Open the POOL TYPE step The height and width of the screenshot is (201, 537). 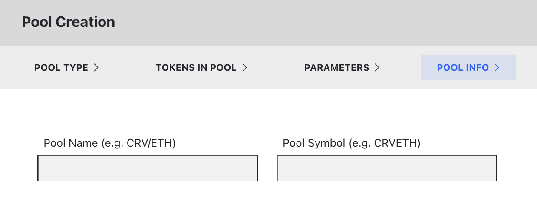[61, 68]
